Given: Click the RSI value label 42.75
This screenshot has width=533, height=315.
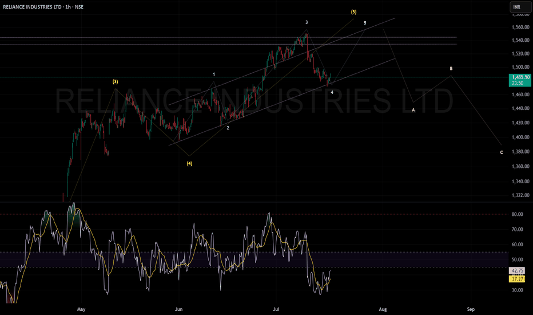Looking at the screenshot, I should [517, 271].
